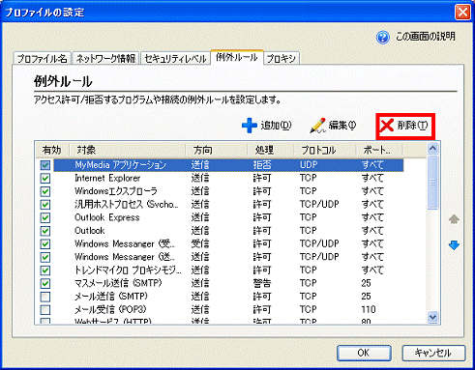Sort by the ポート column header
The width and height of the screenshot is (475, 370).
379,150
